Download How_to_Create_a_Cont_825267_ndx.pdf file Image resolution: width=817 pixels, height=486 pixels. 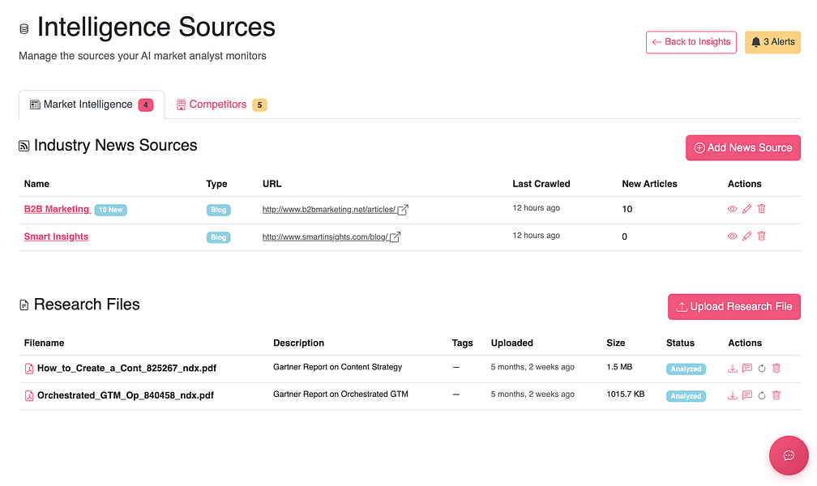coord(732,369)
